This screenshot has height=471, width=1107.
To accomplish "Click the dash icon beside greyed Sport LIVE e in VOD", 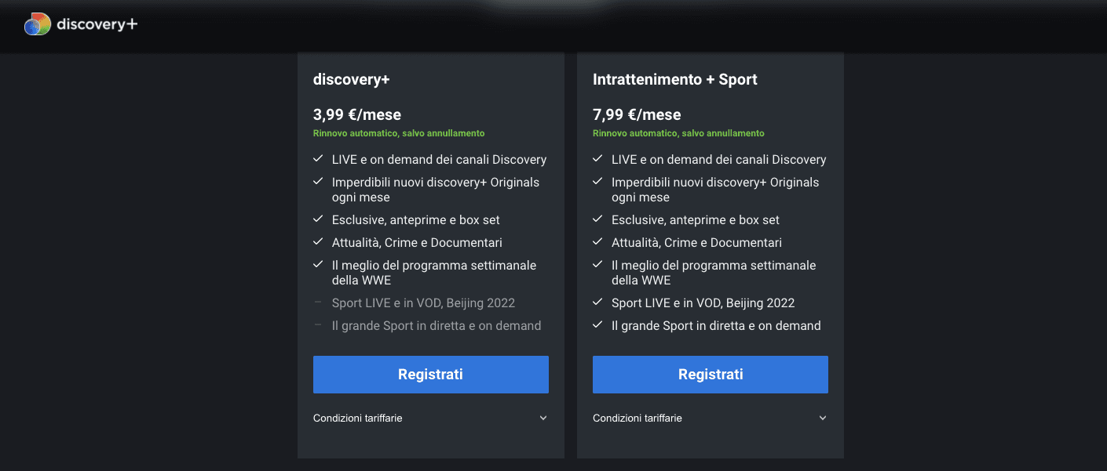I will click(x=318, y=303).
